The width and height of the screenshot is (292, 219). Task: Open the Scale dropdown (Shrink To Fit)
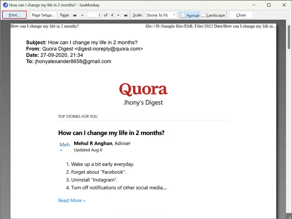(161, 15)
